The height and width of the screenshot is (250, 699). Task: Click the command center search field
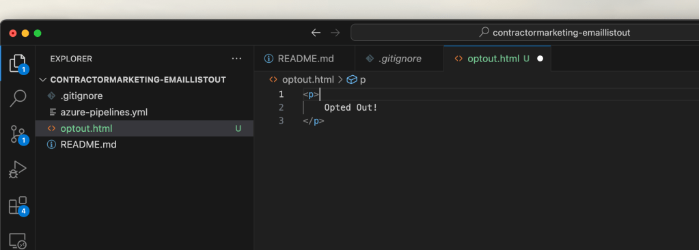pyautogui.click(x=525, y=33)
